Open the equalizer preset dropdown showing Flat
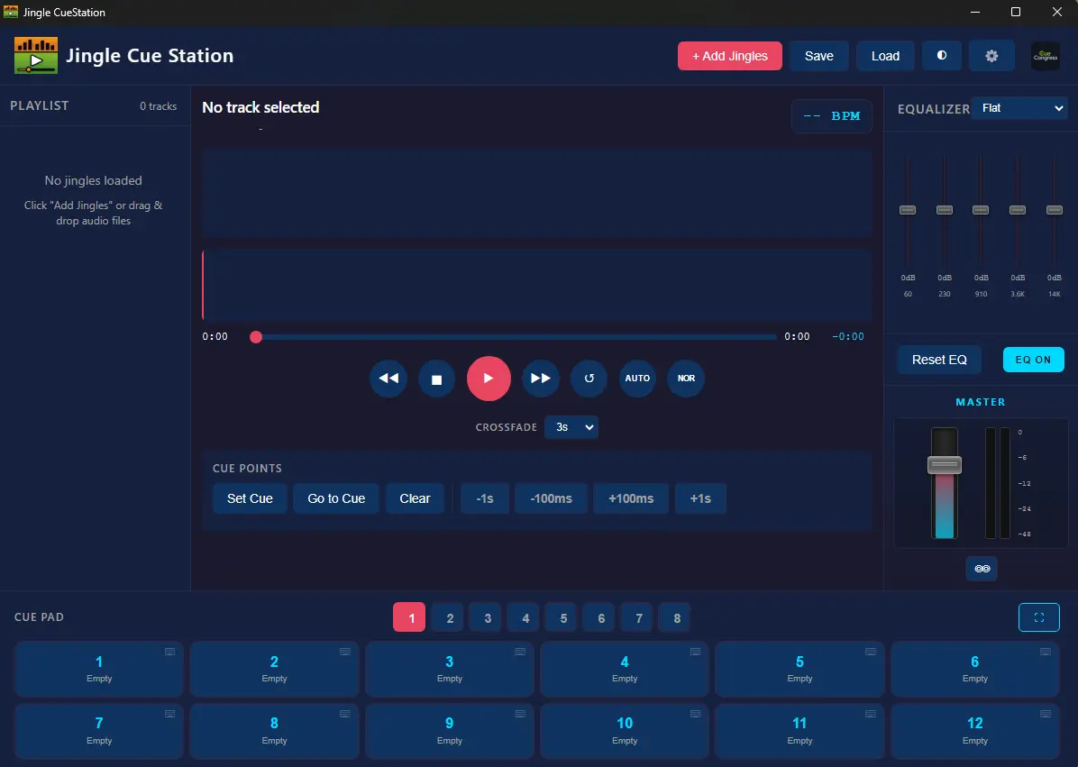The height and width of the screenshot is (767, 1078). [1019, 108]
